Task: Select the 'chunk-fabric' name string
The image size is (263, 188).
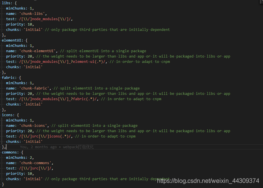Action: (x=35, y=88)
